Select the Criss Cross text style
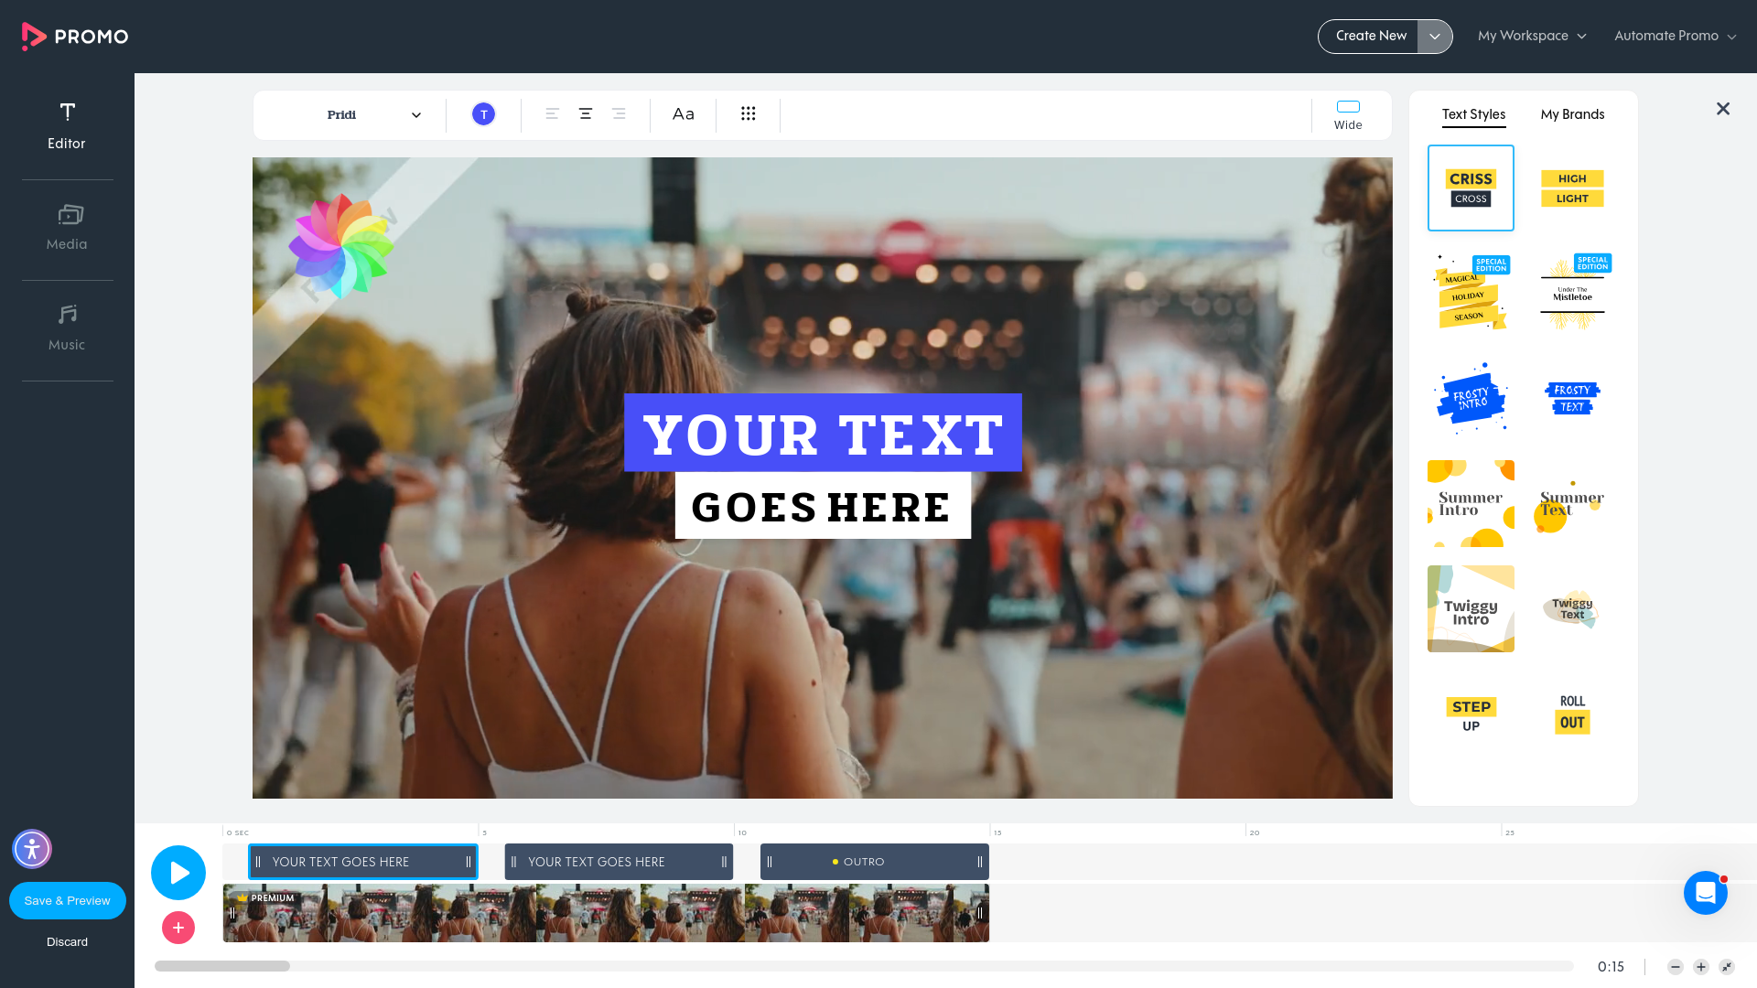 coord(1471,188)
